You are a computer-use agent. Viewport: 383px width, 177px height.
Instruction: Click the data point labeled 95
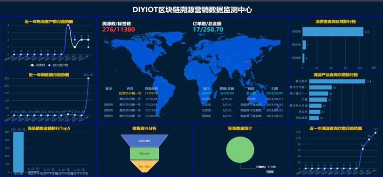369,139
